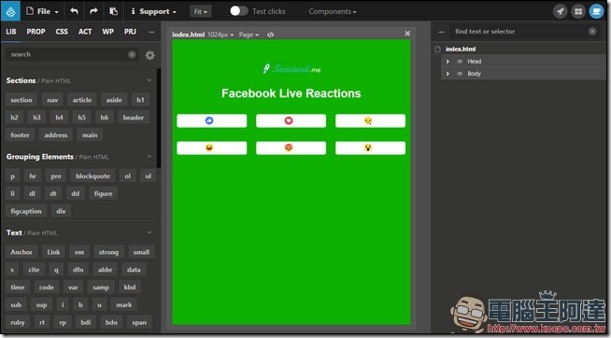Select the Anchor element button
This screenshot has width=611, height=338.
pyautogui.click(x=21, y=252)
